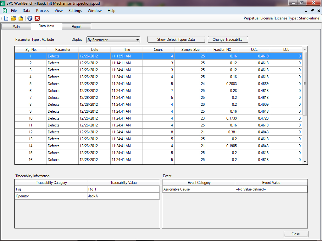Open the View menu

(x=58, y=11)
